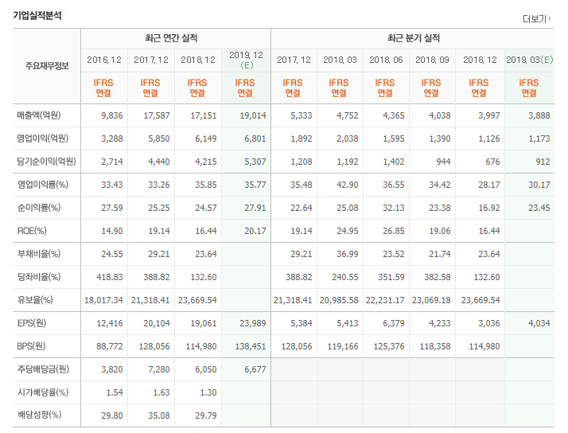The image size is (568, 433).
Task: Select the 배당성향(%) row label
Action: point(39,415)
